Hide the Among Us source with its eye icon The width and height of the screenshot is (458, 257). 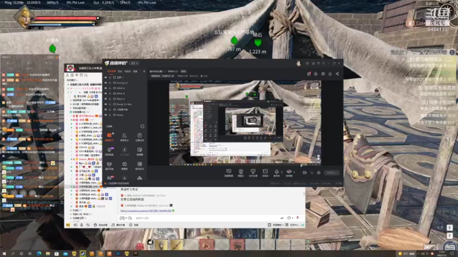tap(106, 83)
